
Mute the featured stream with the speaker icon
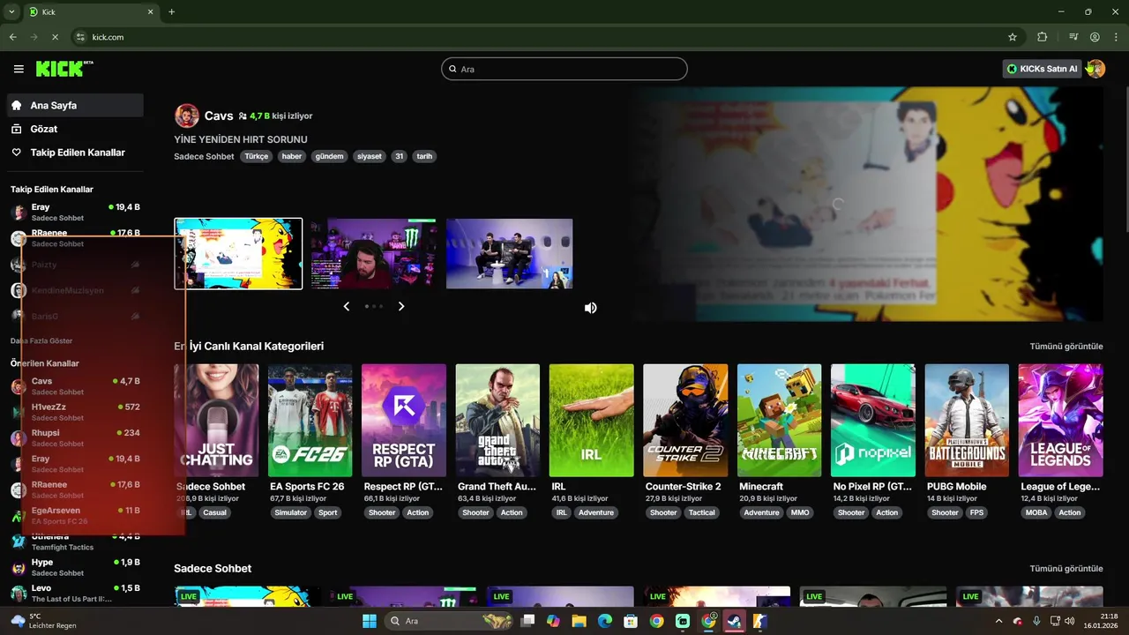pos(590,308)
